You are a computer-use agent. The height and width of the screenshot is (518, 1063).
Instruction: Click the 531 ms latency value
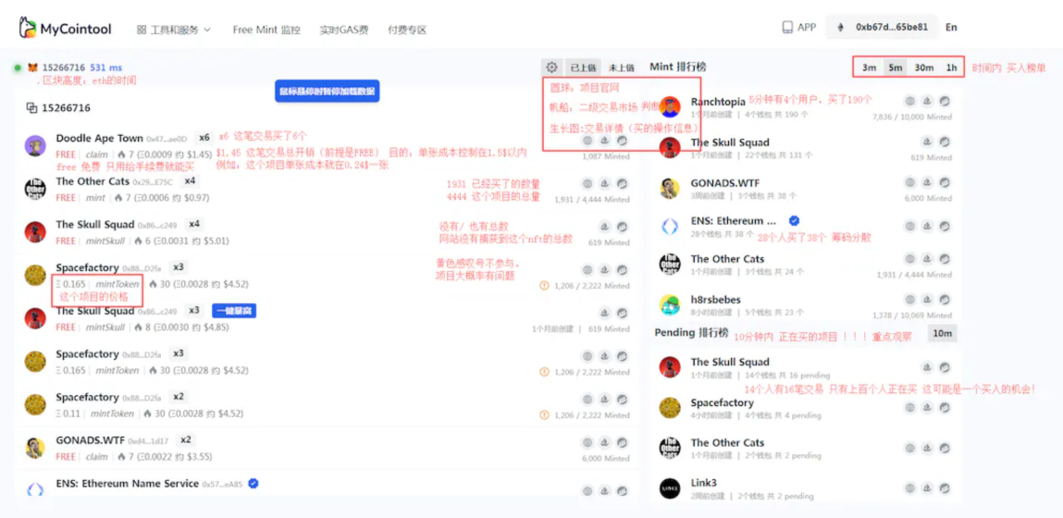(x=105, y=68)
